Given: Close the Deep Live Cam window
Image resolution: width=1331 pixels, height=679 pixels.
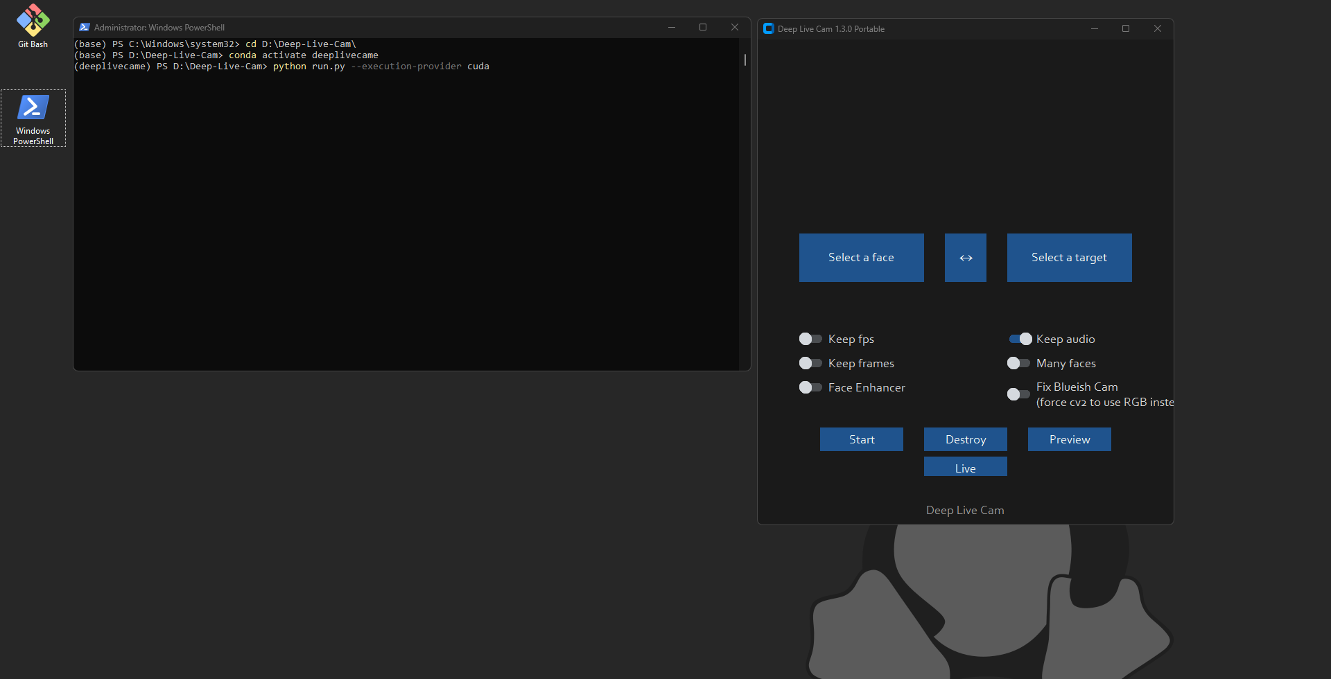Looking at the screenshot, I should [x=1158, y=28].
